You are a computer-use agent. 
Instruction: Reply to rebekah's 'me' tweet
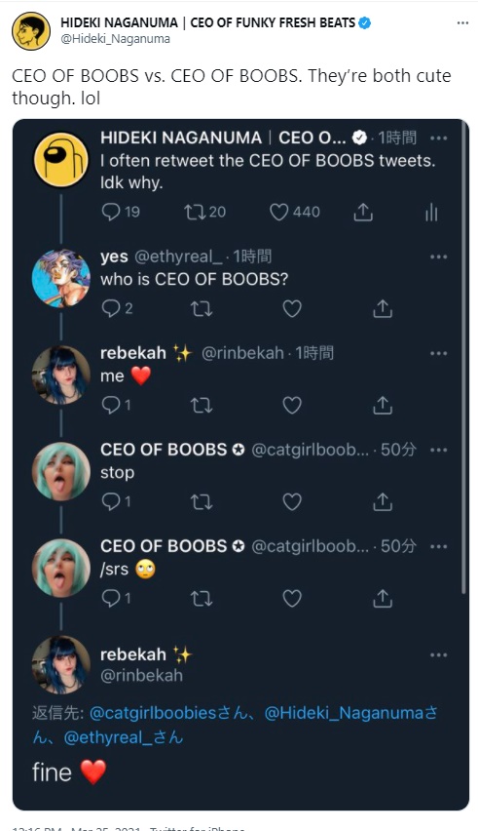click(111, 406)
